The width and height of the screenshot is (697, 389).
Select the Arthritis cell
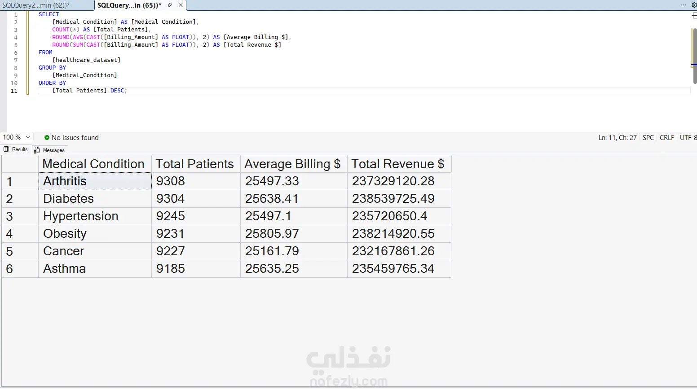[x=95, y=181]
